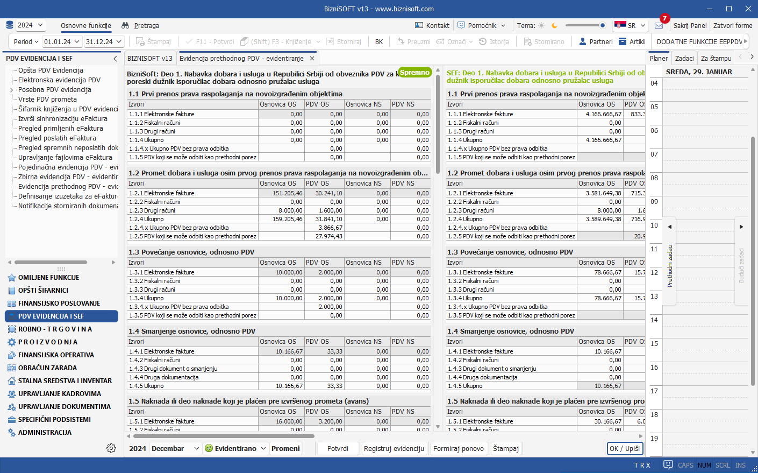The height and width of the screenshot is (473, 758).
Task: Click the Registruj evidenciju button
Action: (x=394, y=448)
